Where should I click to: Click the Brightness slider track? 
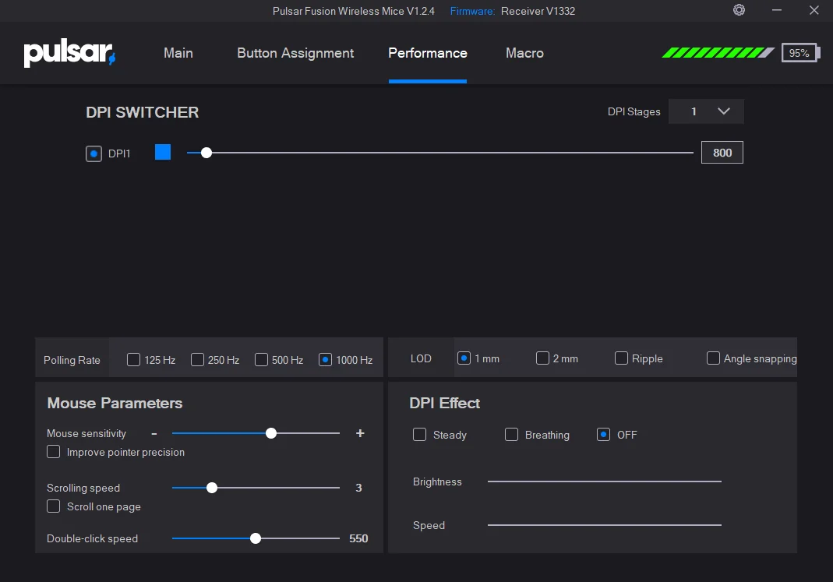605,481
